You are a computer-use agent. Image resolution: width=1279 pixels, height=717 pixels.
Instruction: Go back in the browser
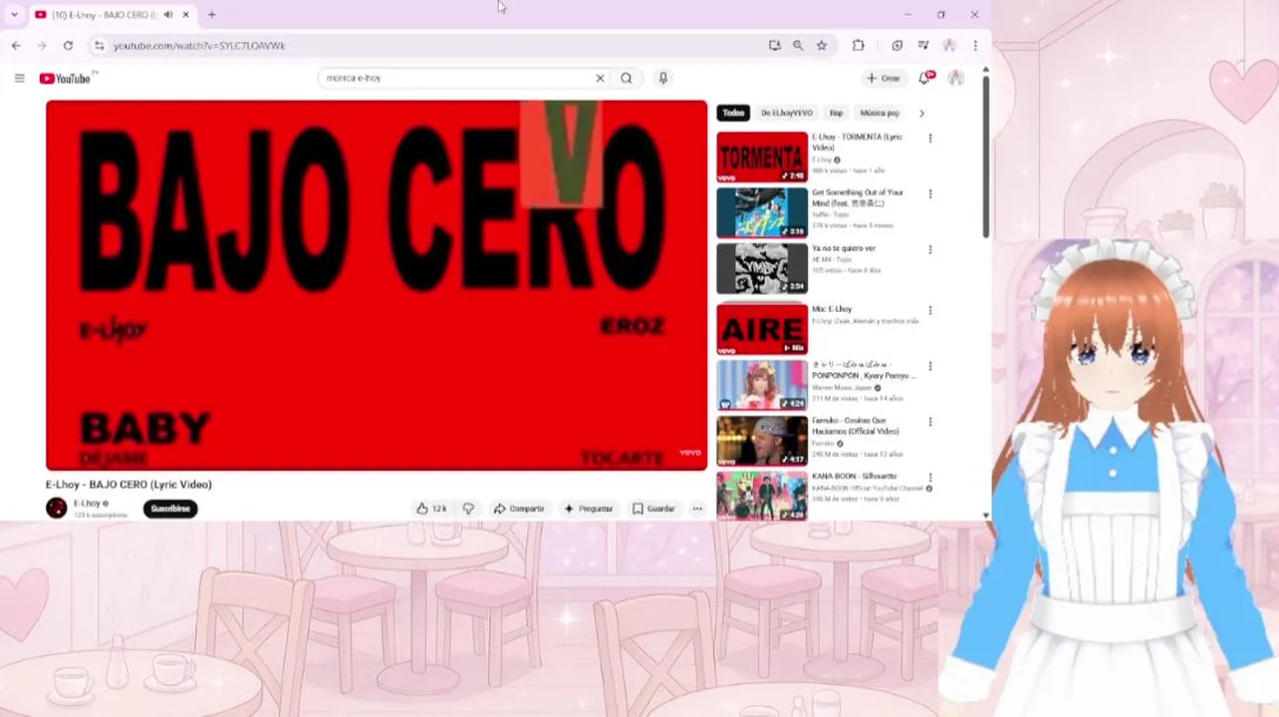click(16, 45)
